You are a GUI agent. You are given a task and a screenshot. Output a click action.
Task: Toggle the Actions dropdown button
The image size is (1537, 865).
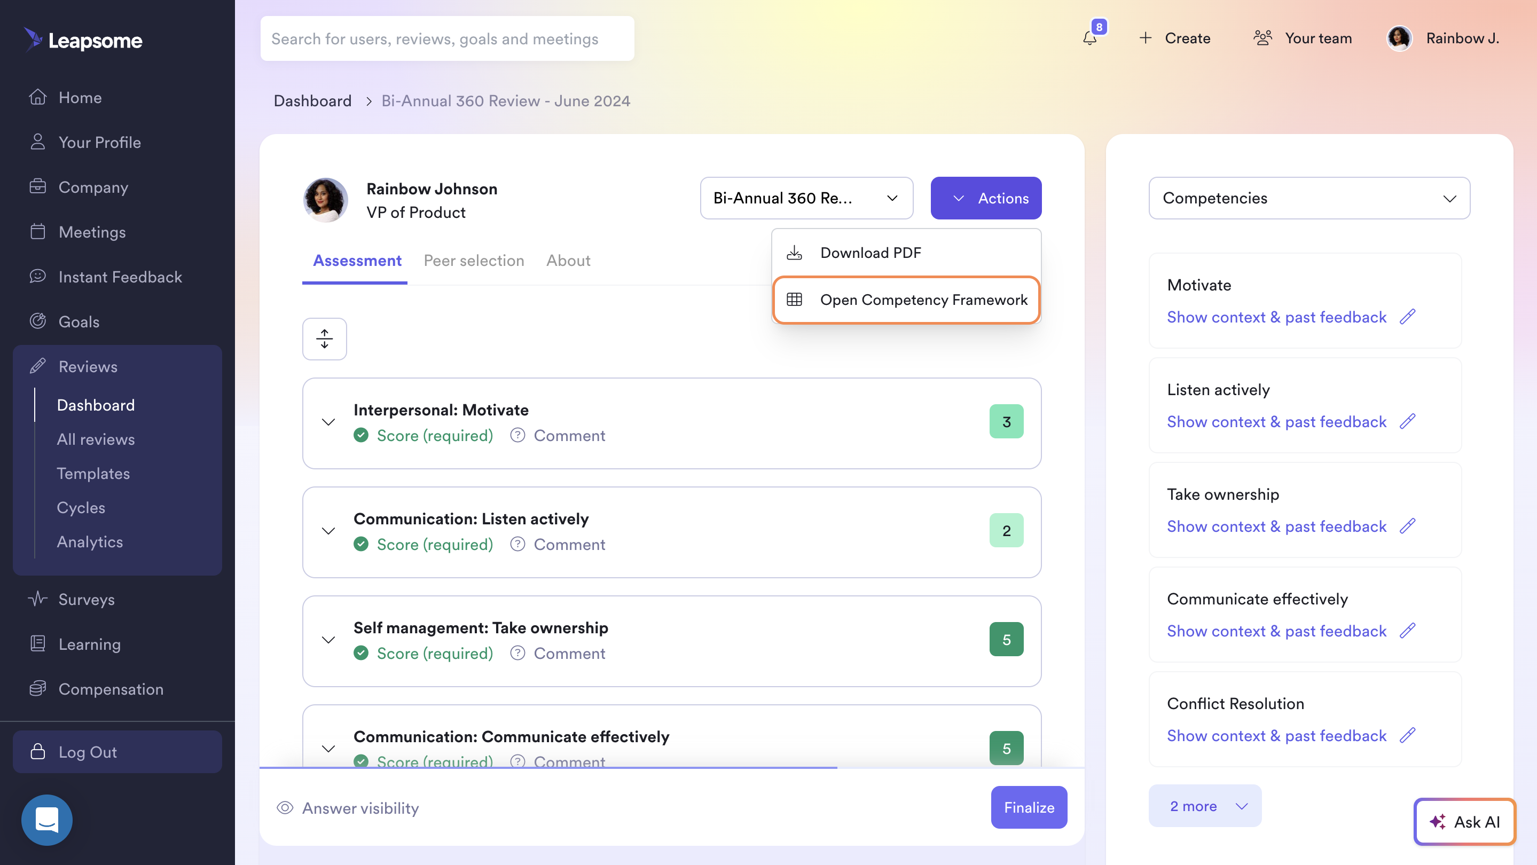coord(986,198)
